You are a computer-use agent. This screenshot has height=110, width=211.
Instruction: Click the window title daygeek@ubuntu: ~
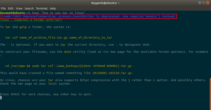tap(105, 3)
